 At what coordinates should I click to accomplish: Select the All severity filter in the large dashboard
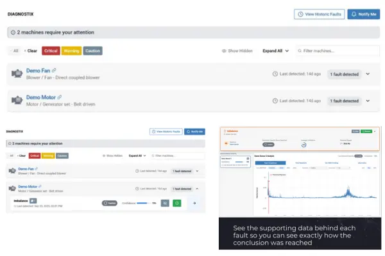[15, 51]
